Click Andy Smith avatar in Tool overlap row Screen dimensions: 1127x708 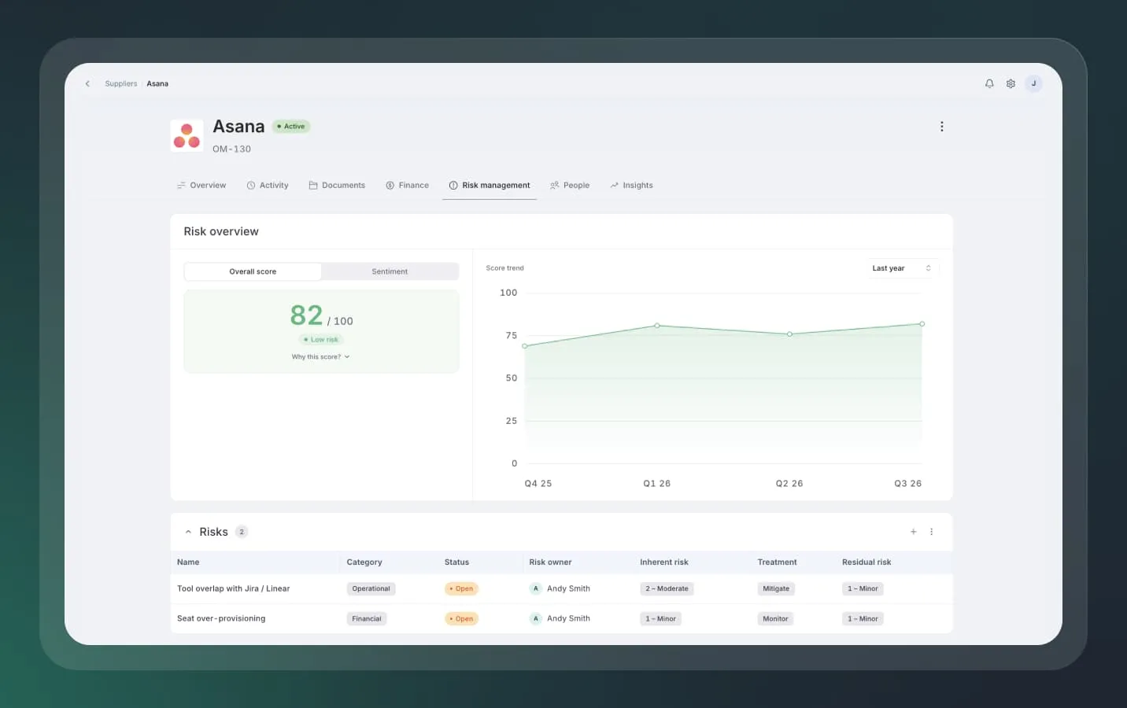tap(536, 588)
